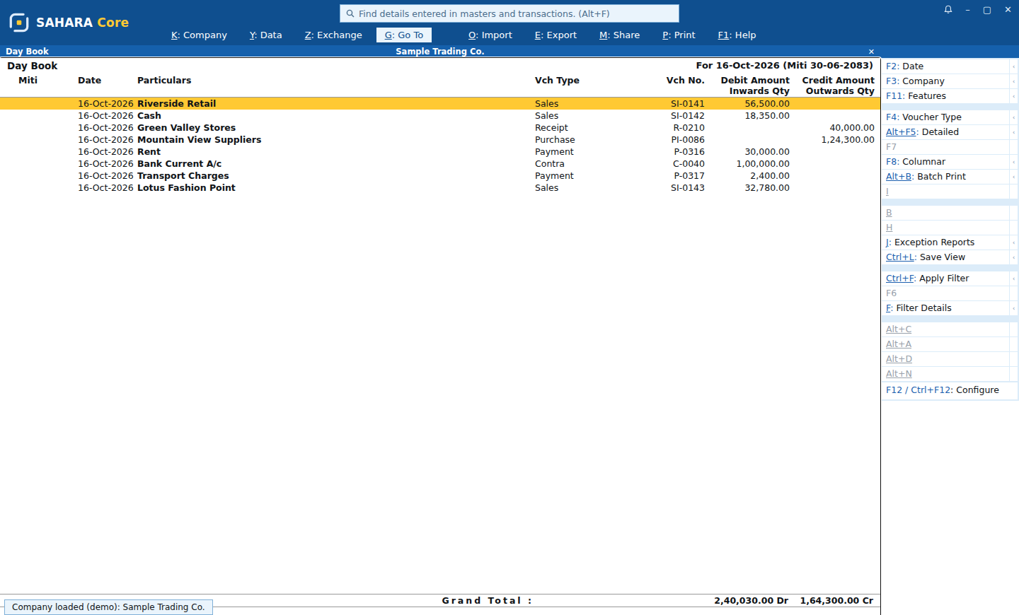Open the notifications bell
Image resolution: width=1019 pixels, height=615 pixels.
point(948,10)
